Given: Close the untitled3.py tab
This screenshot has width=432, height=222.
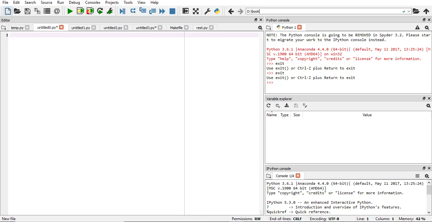Looking at the screenshot, I should 160,27.
